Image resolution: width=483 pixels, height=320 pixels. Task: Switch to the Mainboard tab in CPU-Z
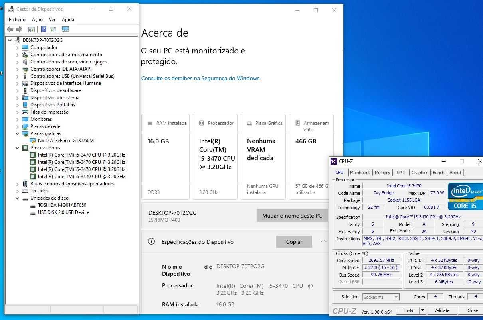pos(360,173)
